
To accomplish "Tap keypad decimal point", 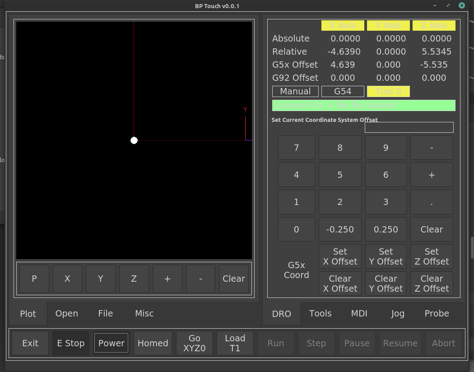I will point(432,202).
